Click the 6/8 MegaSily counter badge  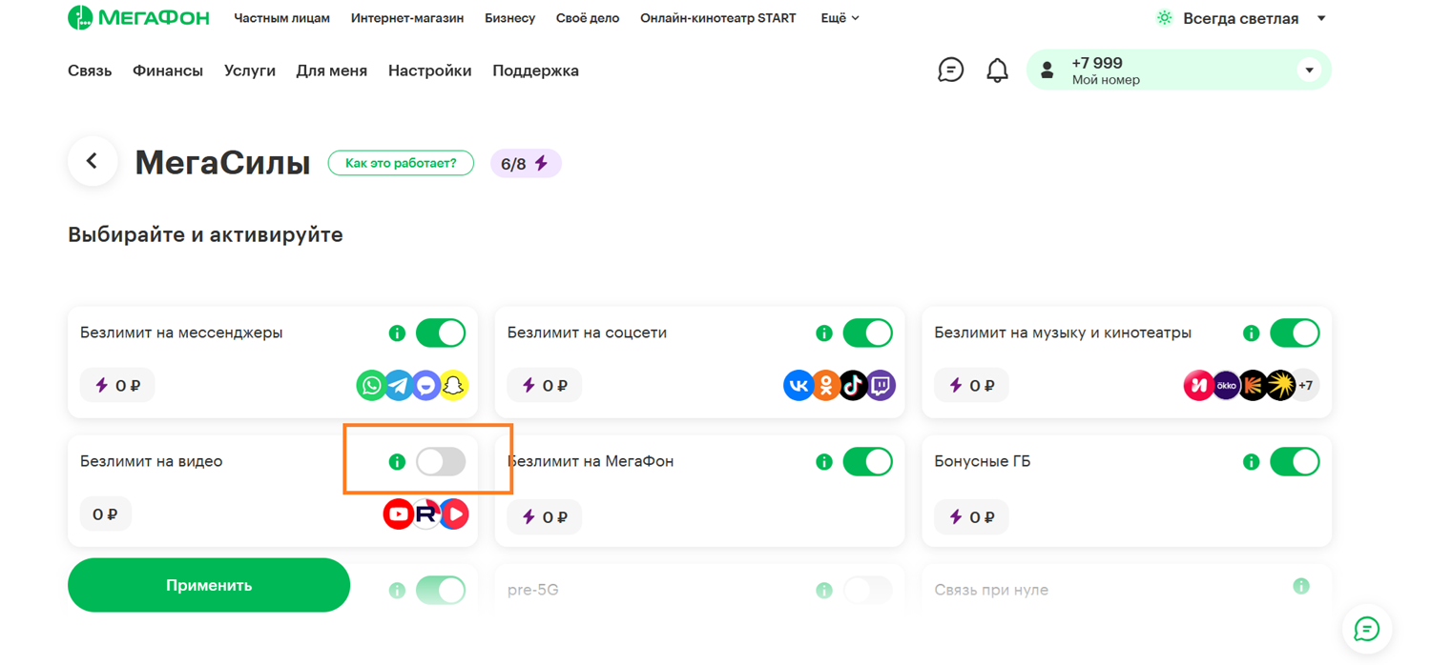(525, 164)
